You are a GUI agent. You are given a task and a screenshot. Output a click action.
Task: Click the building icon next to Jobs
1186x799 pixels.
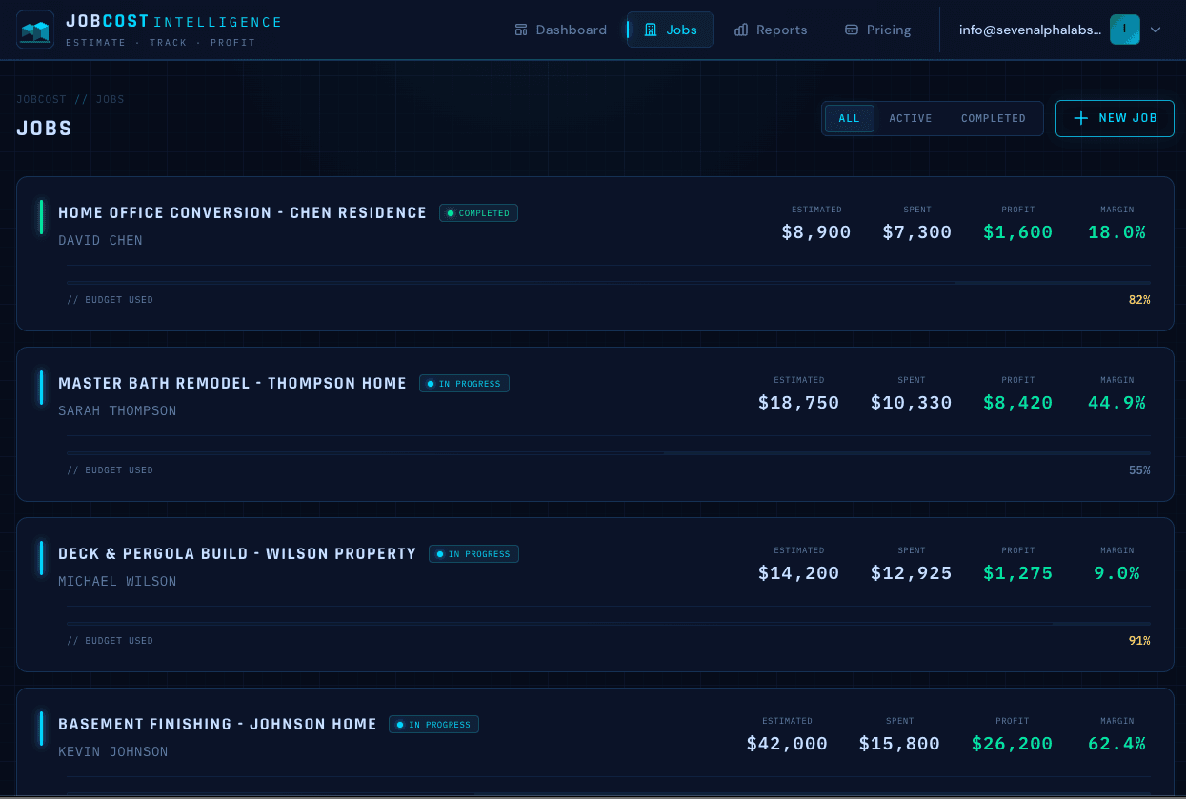point(649,30)
